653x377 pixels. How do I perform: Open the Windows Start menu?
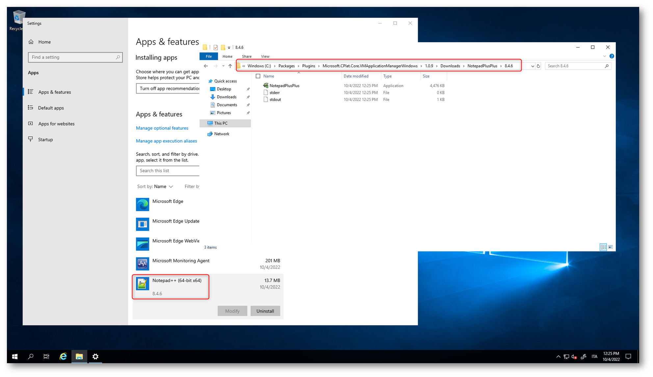coord(15,357)
